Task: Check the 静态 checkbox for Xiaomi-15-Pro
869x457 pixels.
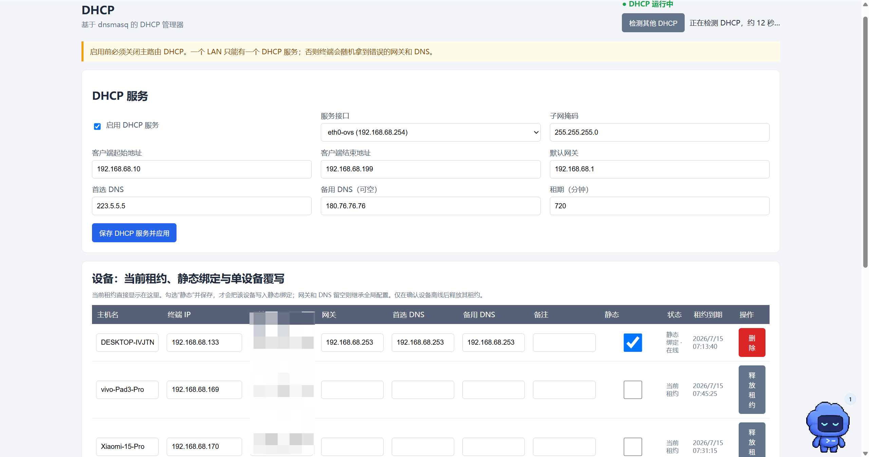Action: click(x=633, y=446)
